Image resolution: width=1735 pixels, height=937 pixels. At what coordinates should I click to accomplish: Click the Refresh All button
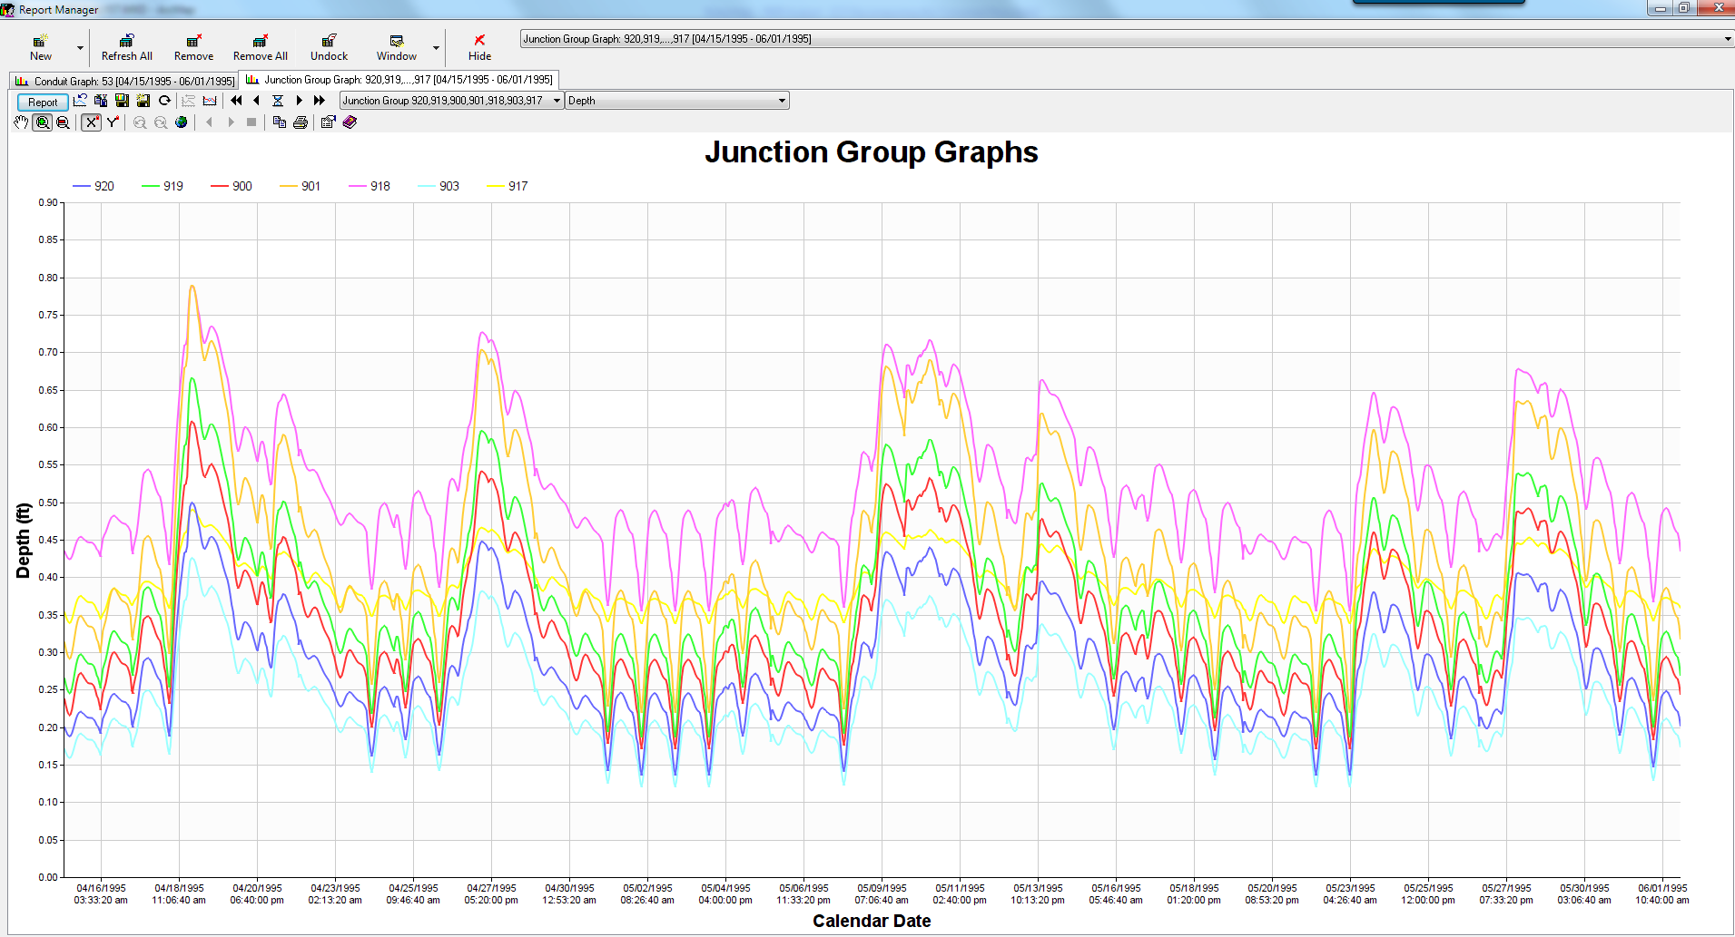coord(127,47)
